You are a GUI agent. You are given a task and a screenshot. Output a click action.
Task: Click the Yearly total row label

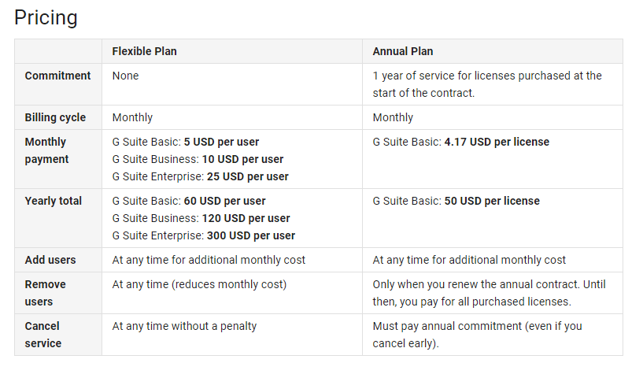pyautogui.click(x=53, y=201)
